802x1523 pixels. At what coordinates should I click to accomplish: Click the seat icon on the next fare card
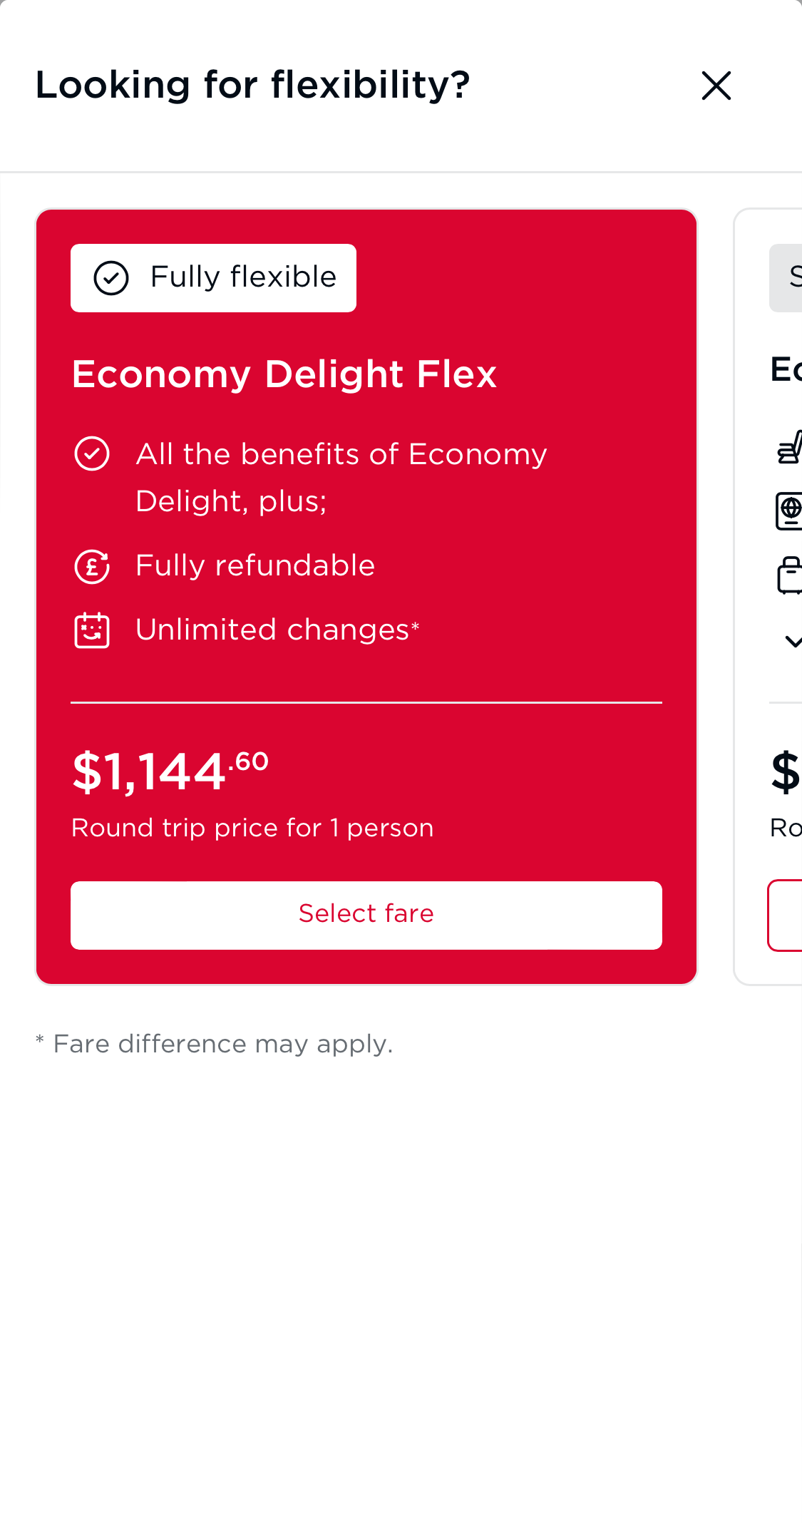click(790, 448)
